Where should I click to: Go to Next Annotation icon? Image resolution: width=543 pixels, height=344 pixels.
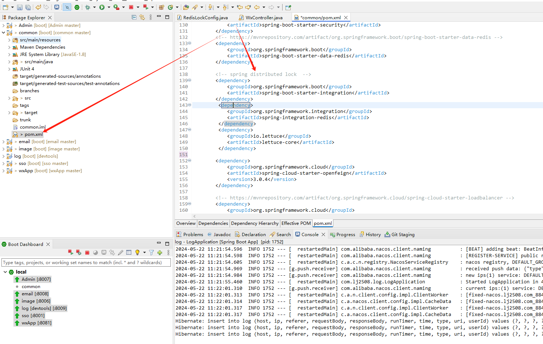pos(211,7)
